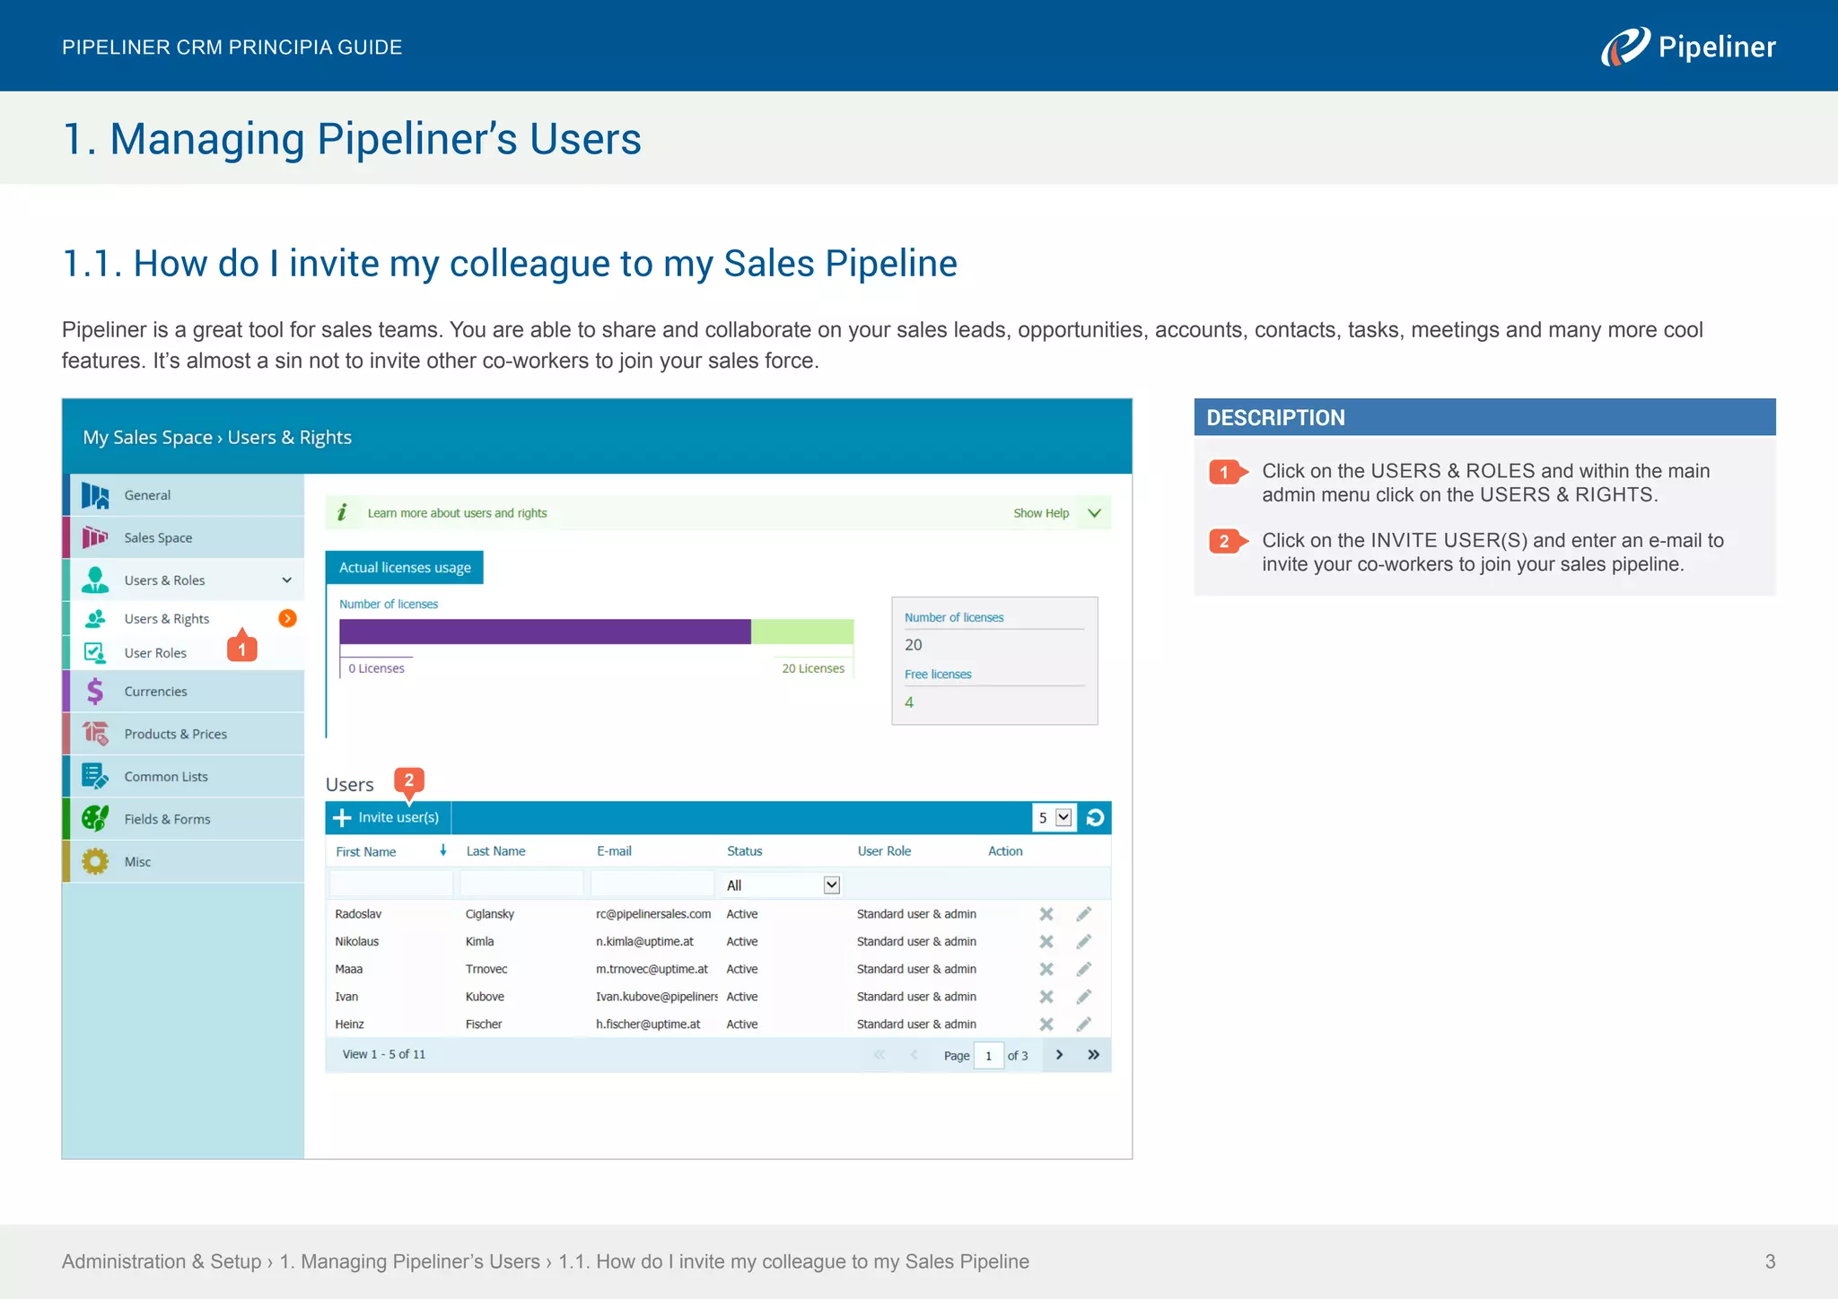Screen dimensions: 1838x1299
Task: Click the Misc gear icon
Action: click(95, 861)
